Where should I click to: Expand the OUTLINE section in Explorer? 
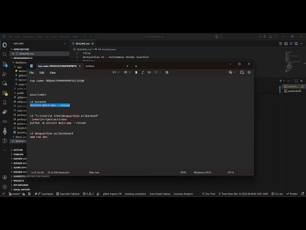coord(18,150)
